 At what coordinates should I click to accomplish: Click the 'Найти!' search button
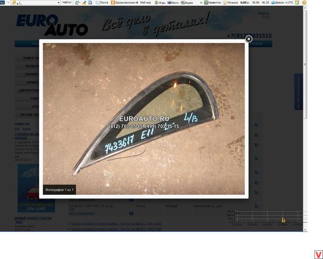click(x=67, y=3)
